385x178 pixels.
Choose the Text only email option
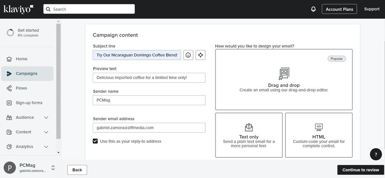(249, 135)
